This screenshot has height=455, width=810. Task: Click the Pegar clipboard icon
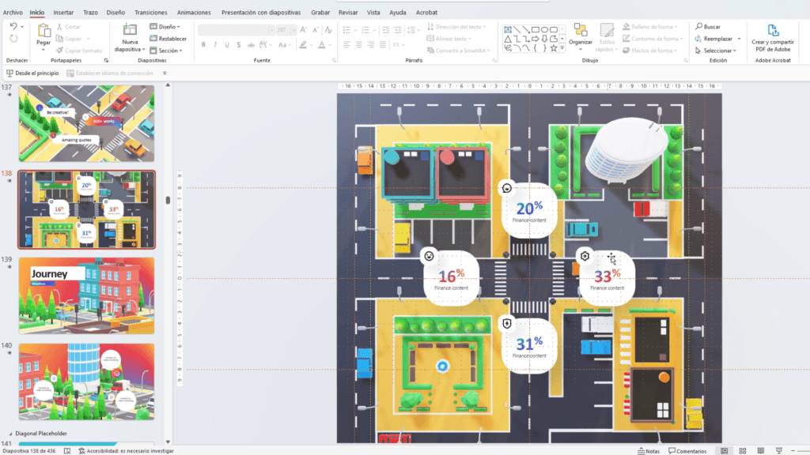click(x=44, y=32)
